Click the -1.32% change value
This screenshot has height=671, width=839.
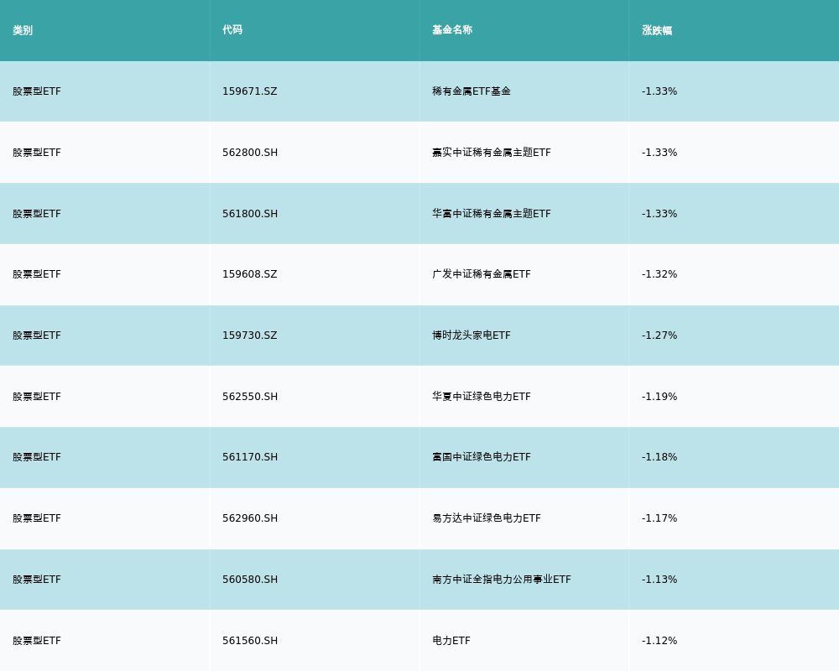tap(659, 274)
